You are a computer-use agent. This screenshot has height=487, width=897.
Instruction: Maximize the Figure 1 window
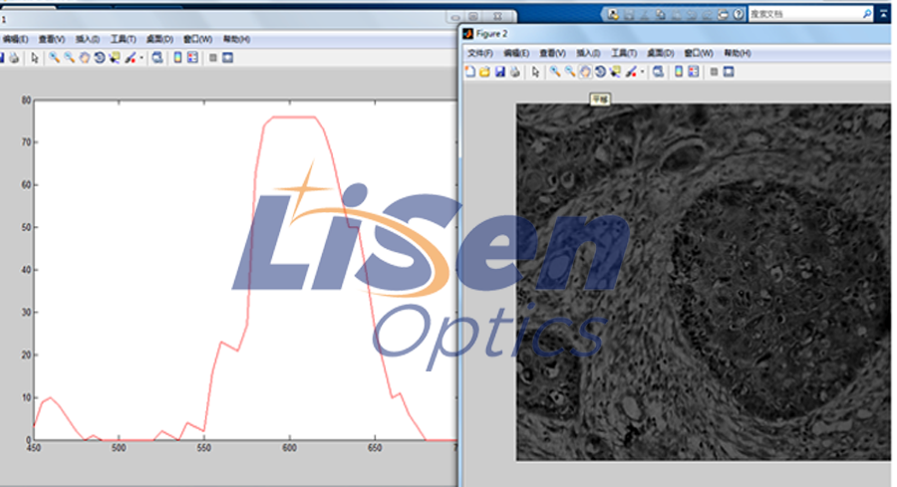click(473, 17)
